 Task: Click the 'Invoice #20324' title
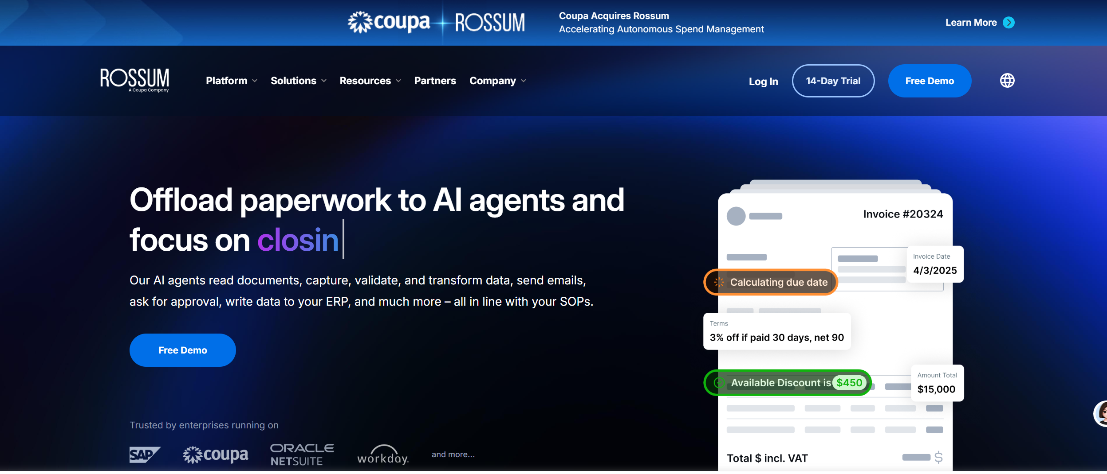903,214
